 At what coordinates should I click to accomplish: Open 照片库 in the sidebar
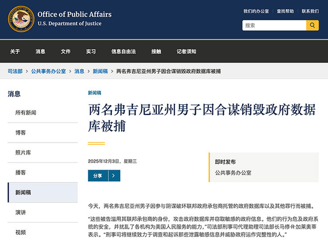tap(23, 153)
